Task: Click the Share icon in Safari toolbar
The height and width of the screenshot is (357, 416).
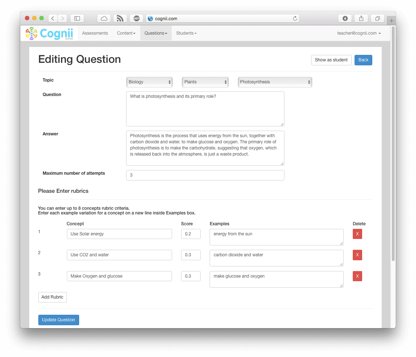Action: click(x=361, y=18)
